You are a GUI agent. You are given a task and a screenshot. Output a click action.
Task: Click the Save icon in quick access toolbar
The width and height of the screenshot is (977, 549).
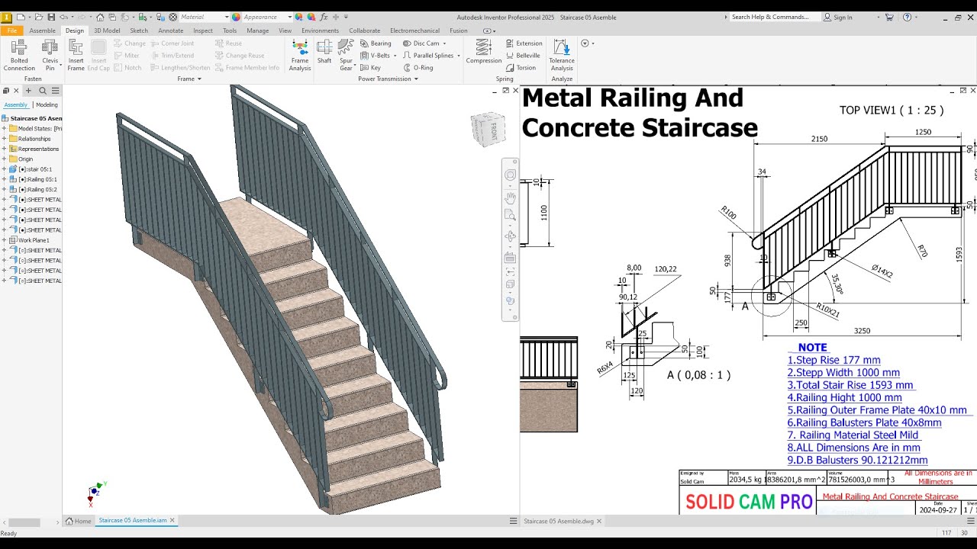(51, 17)
